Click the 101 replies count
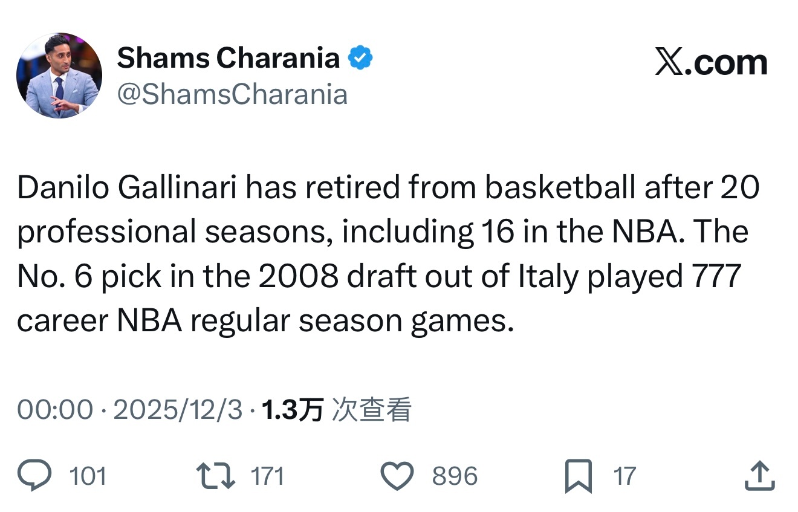 click(x=88, y=476)
